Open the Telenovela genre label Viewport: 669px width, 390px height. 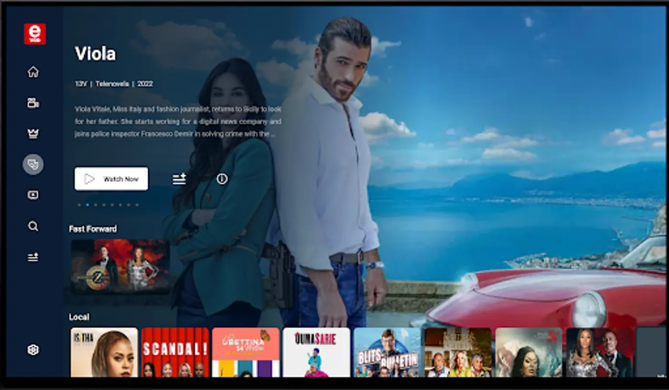tap(112, 83)
